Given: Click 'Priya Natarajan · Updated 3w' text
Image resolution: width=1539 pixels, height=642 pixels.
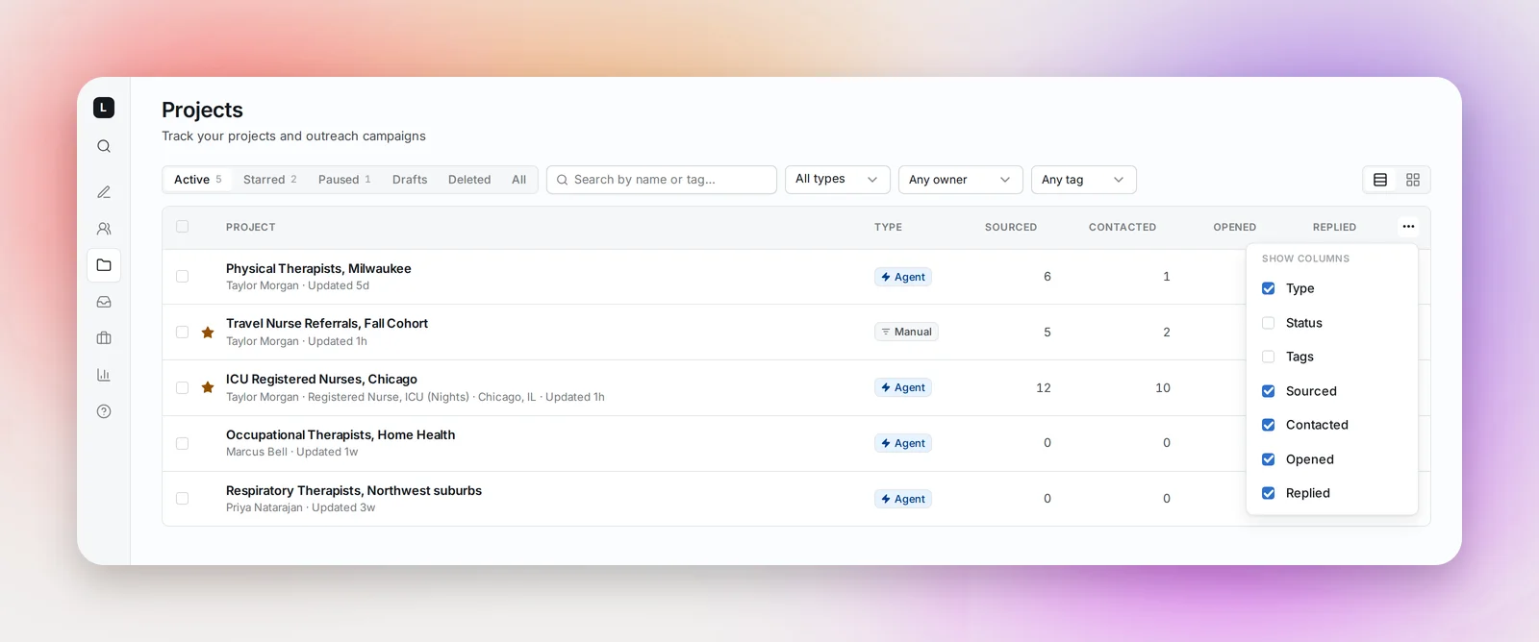Looking at the screenshot, I should (300, 508).
